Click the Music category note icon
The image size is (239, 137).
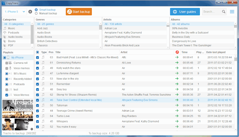(5, 28)
